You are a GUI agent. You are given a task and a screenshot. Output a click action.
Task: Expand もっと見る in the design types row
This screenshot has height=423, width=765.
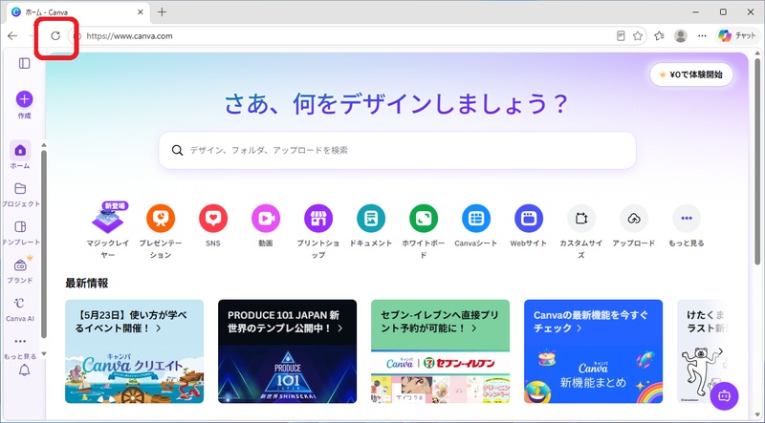(687, 219)
